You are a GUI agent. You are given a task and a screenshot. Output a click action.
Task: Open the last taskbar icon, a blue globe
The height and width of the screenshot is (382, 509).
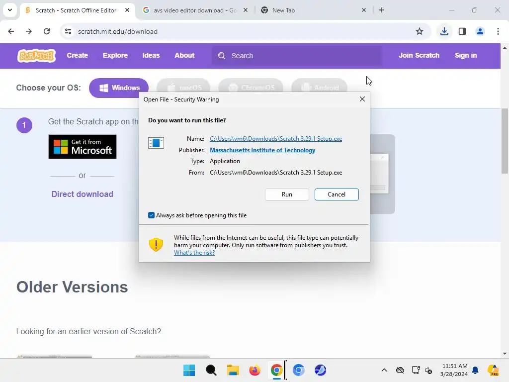pos(321,370)
